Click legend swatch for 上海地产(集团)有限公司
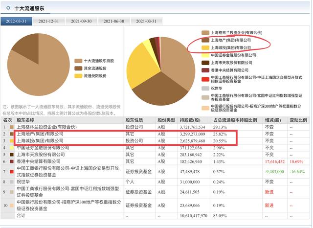Viewport: 313px width, 228px height. [x=205, y=40]
